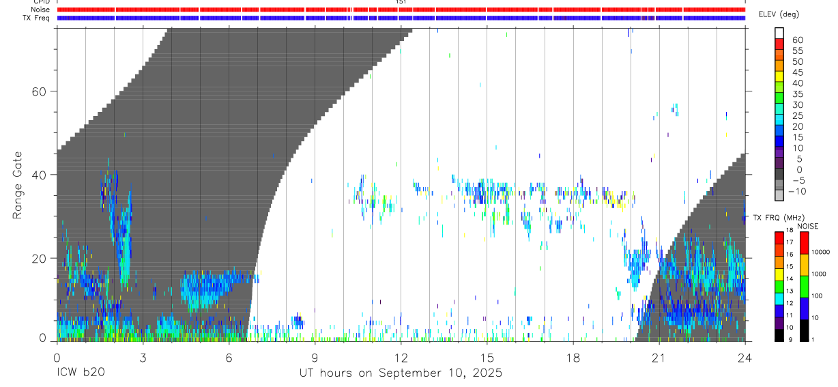The image size is (838, 387).
Task: Click the '60' tick label on the Range Gate axis
Action: pos(41,91)
